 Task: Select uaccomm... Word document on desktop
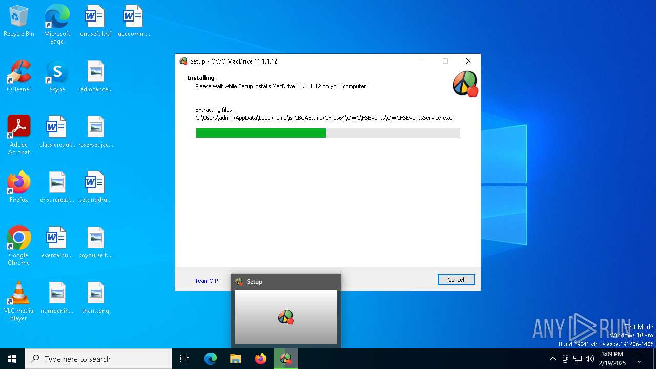(134, 21)
